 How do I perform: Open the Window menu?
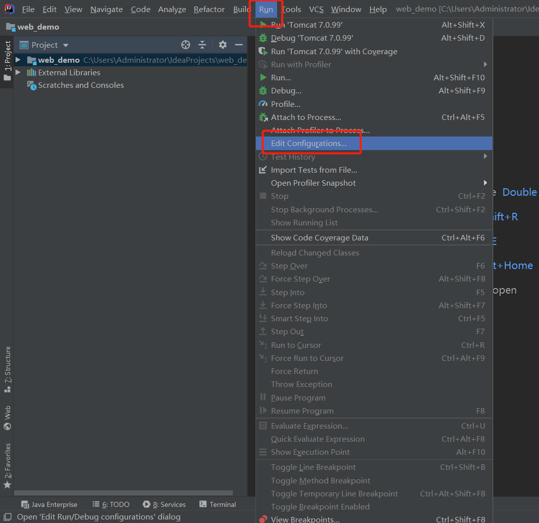coord(346,9)
